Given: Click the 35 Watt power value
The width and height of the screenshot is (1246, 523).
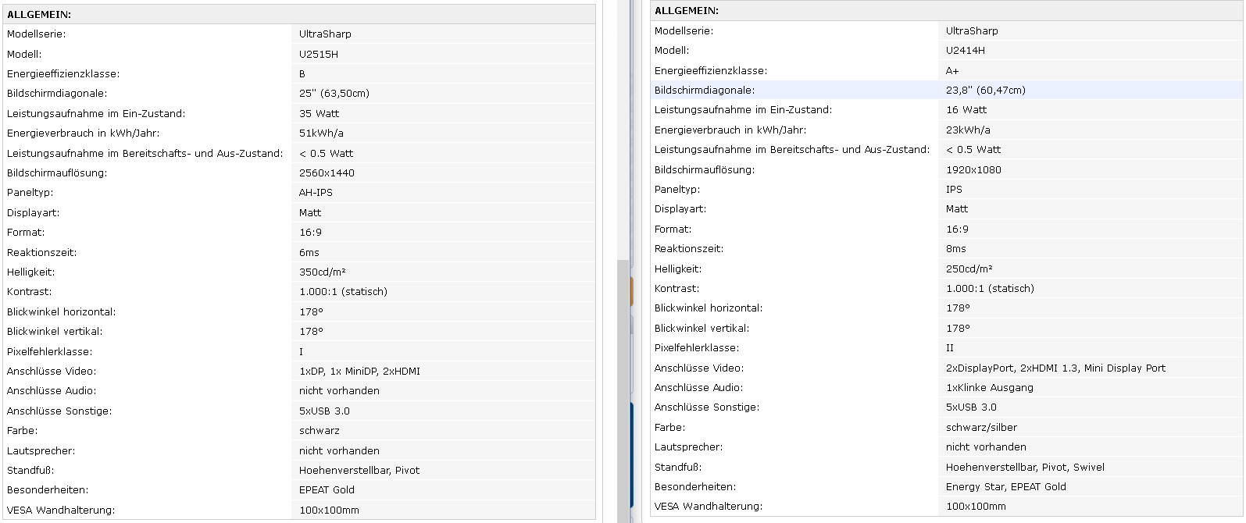Looking at the screenshot, I should [320, 113].
